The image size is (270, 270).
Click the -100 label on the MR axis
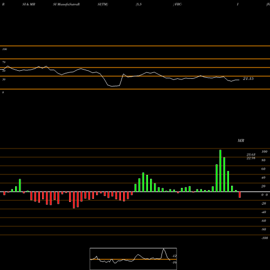[x=265, y=238]
